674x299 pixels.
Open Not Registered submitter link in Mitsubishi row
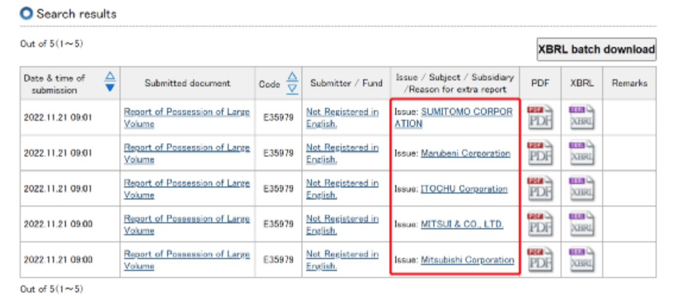point(343,260)
